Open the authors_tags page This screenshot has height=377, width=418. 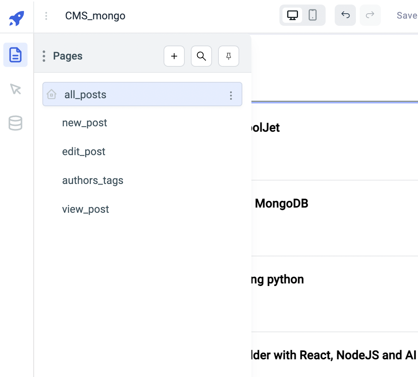coord(93,181)
